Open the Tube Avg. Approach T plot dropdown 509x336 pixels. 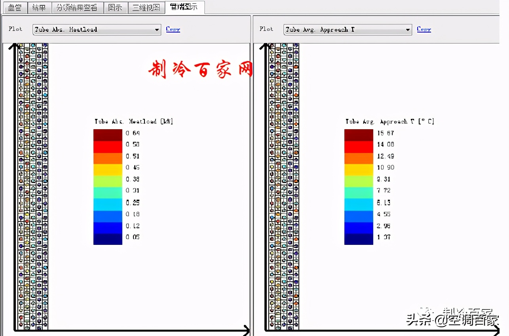coord(348,29)
